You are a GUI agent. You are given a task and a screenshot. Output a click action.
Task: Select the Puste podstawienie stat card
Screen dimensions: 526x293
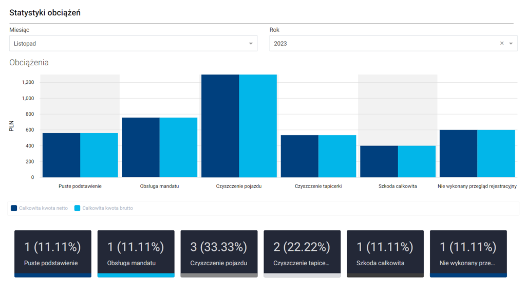tap(53, 253)
